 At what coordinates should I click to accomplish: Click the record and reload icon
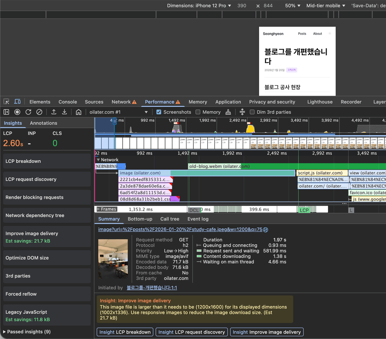click(28, 112)
